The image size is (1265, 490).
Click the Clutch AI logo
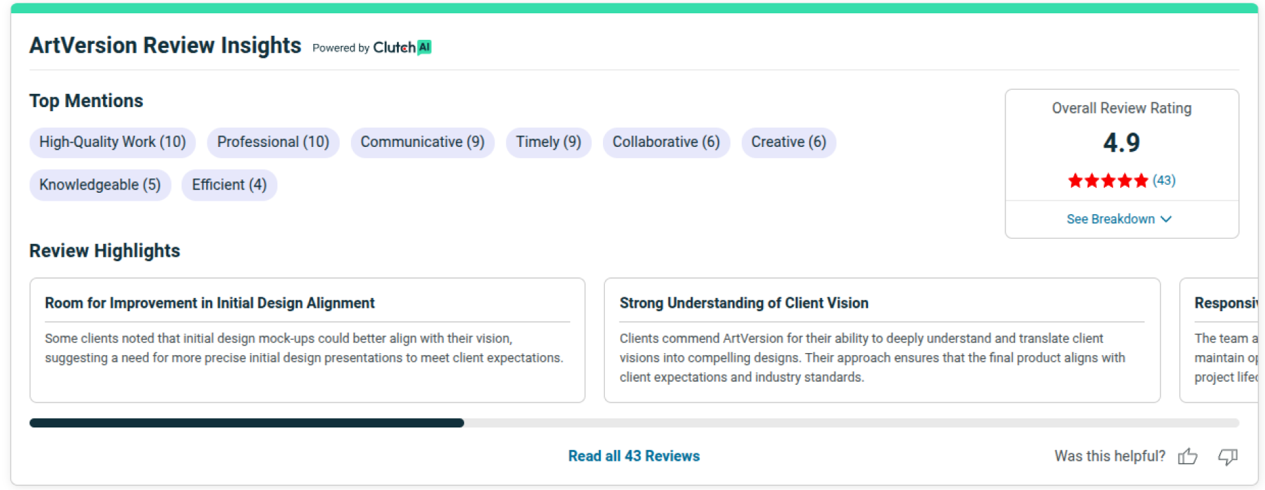click(x=402, y=47)
